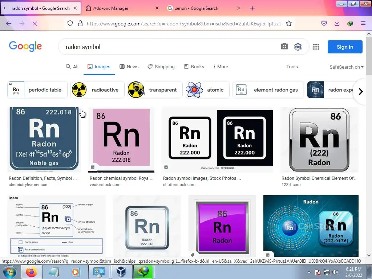Stop loading the page
This screenshot has width=372, height=279.
pos(35,23)
